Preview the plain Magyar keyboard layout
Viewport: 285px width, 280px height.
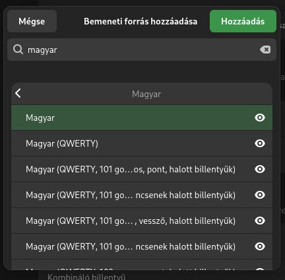[x=260, y=118]
